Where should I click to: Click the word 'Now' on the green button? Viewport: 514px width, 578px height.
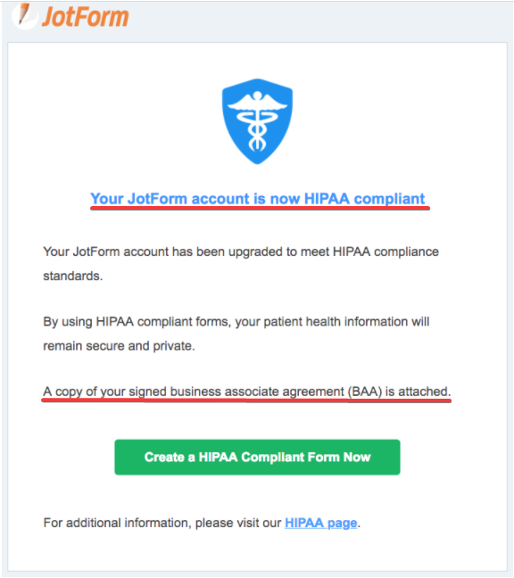point(357,457)
